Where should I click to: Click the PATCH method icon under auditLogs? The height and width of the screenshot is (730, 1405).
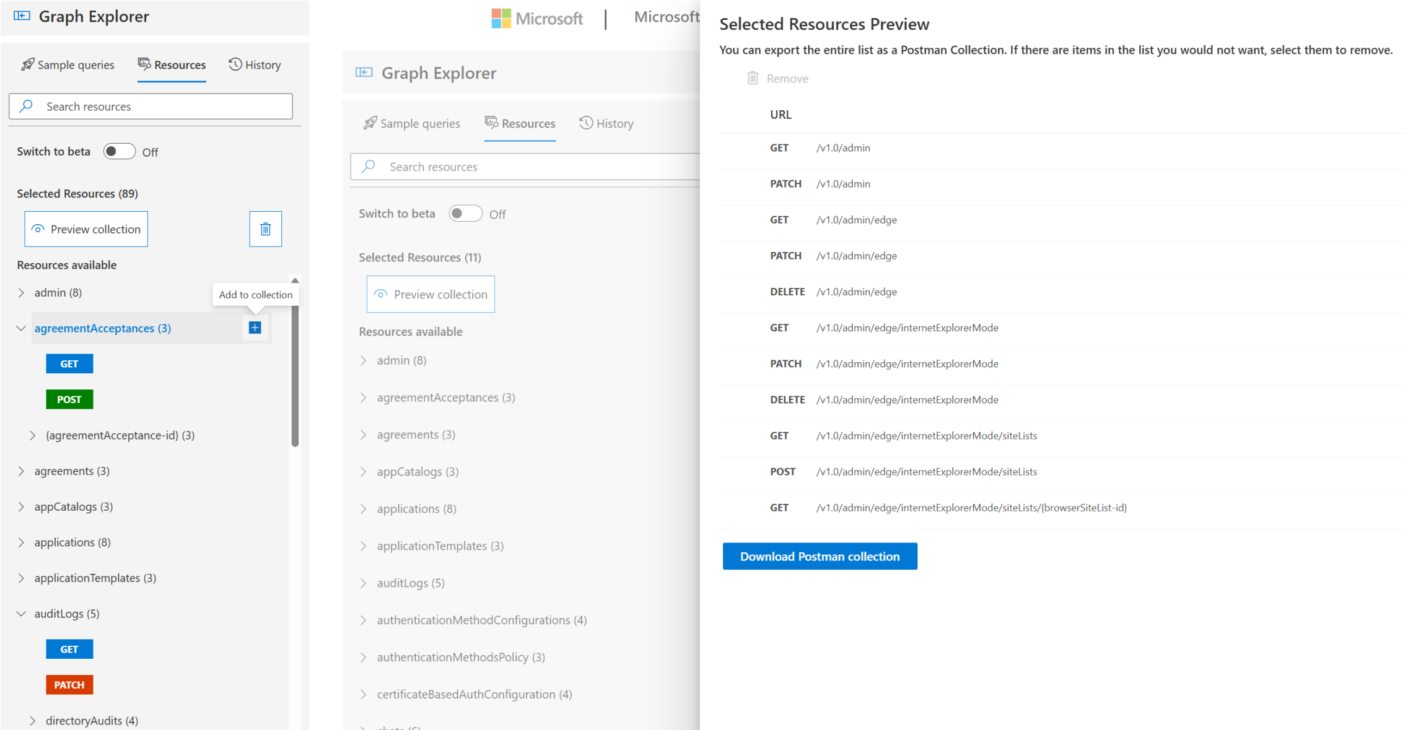(69, 685)
